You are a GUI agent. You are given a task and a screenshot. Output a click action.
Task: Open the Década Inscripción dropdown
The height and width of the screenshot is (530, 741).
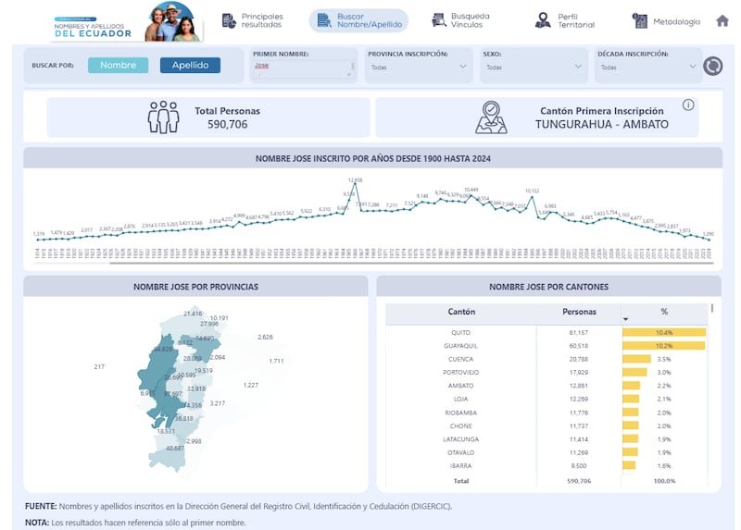[x=647, y=67]
